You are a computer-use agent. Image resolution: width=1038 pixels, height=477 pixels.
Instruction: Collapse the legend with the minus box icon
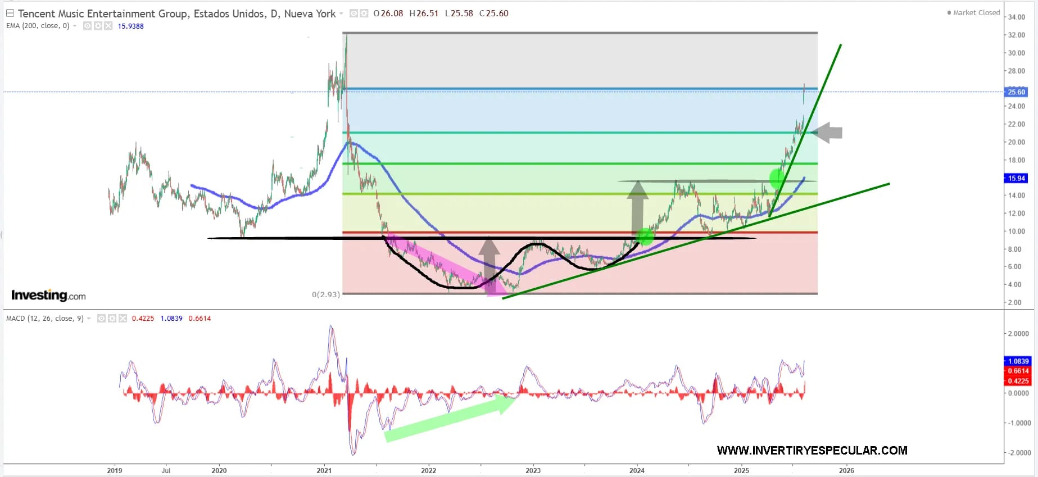pyautogui.click(x=10, y=13)
